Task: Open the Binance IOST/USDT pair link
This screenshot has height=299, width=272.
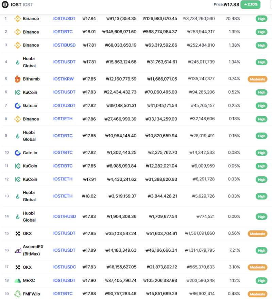Action: tap(64, 18)
